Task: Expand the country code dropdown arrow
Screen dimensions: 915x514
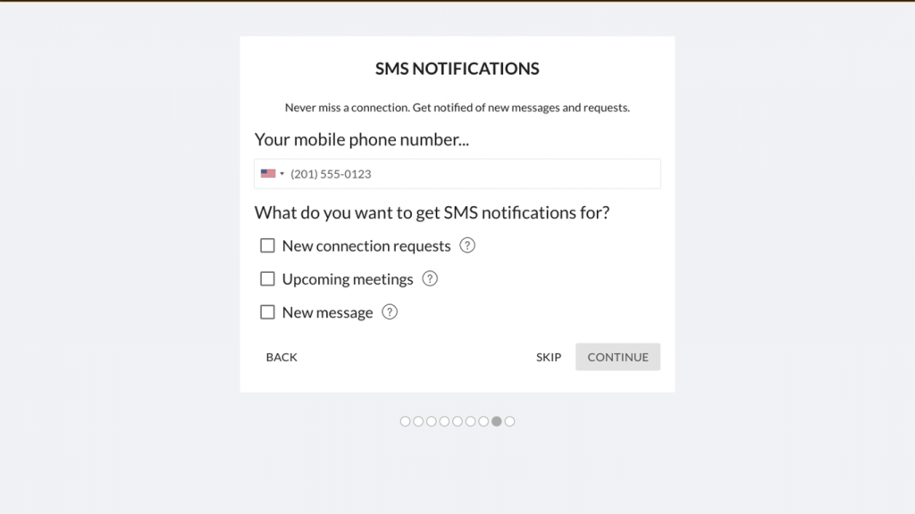Action: point(281,174)
